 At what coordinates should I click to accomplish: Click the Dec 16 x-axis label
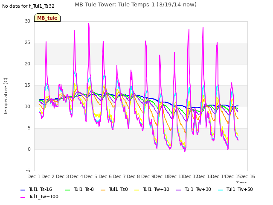[247, 176]
